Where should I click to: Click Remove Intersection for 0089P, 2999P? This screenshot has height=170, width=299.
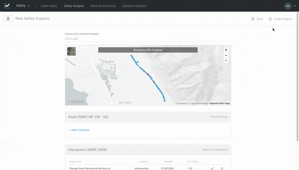click(x=215, y=150)
